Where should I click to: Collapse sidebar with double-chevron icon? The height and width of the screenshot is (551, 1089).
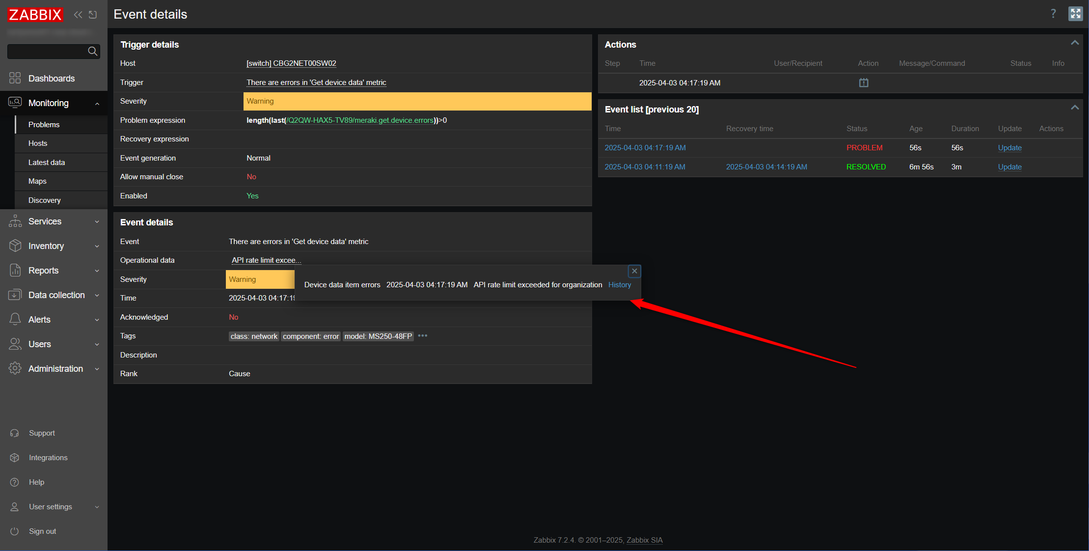(x=78, y=15)
